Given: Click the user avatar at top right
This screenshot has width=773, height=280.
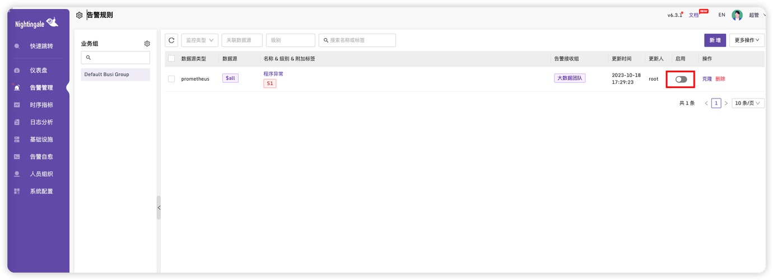Looking at the screenshot, I should click(x=737, y=15).
